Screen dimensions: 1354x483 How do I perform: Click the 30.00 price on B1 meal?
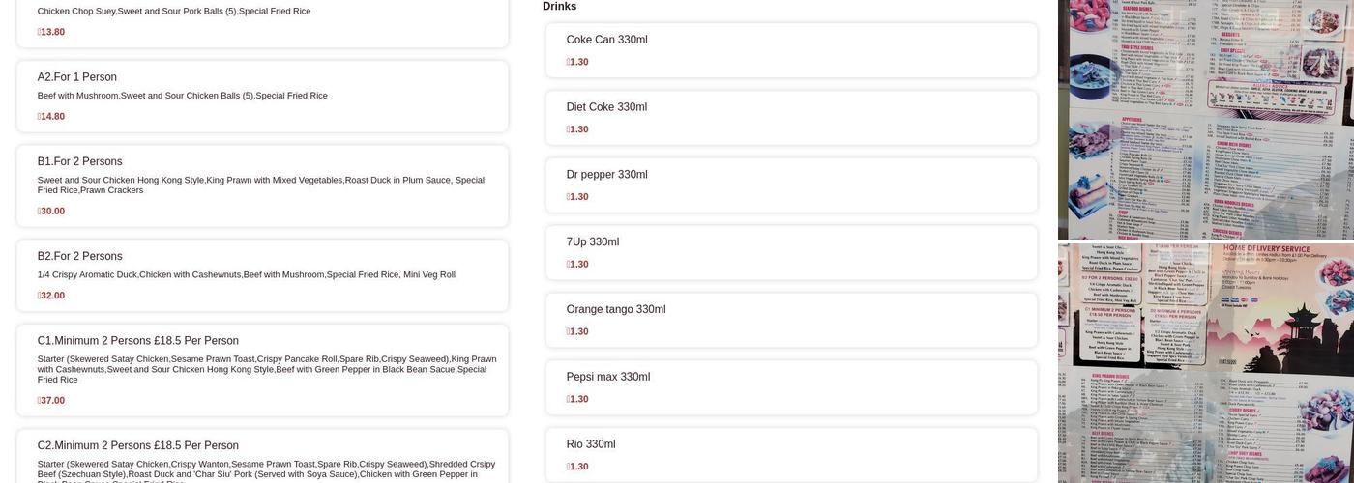point(52,212)
